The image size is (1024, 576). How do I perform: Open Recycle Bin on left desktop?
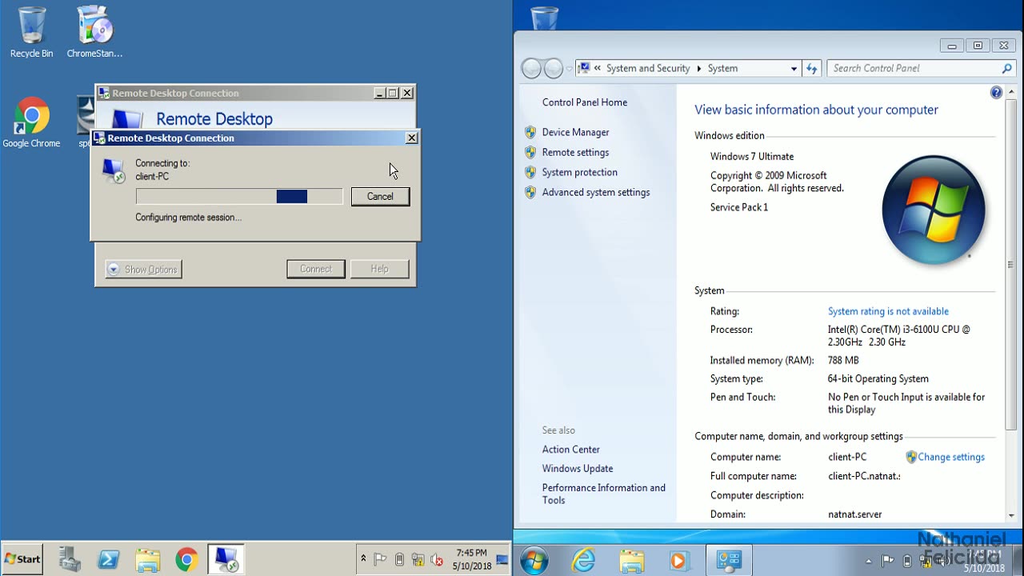coord(31,32)
